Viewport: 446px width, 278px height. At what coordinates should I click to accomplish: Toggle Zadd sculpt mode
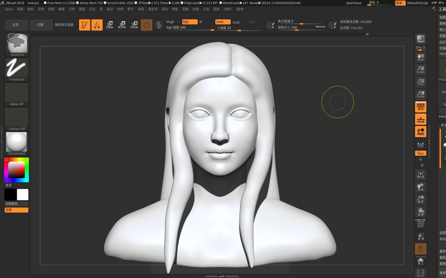(x=223, y=22)
